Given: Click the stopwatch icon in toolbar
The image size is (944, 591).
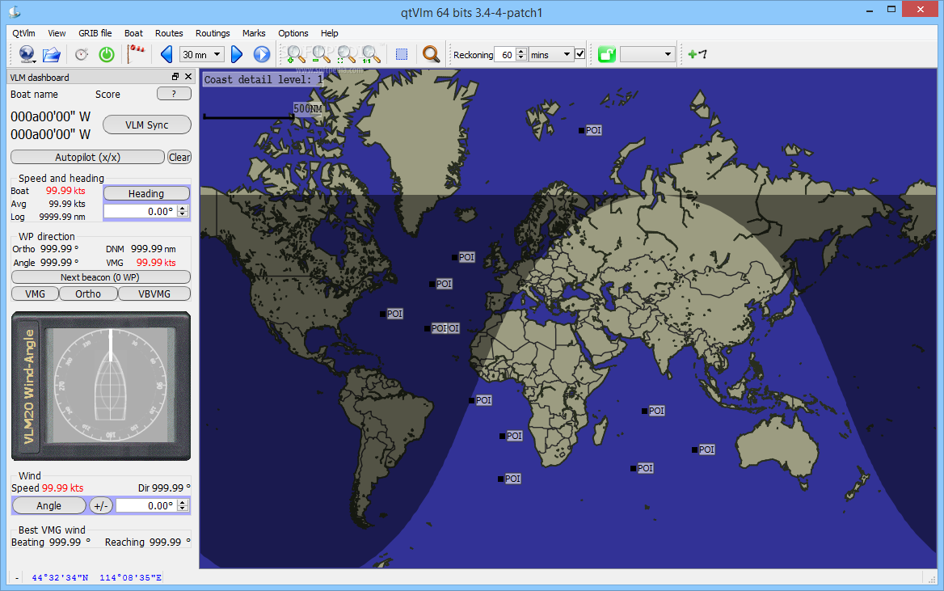Looking at the screenshot, I should point(82,55).
